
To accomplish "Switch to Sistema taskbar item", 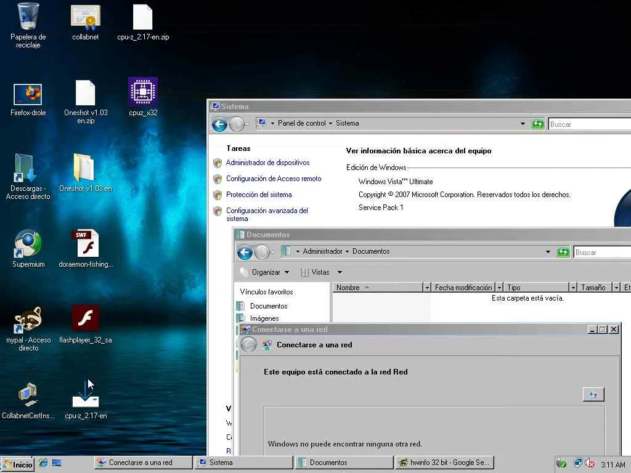I will point(243,463).
